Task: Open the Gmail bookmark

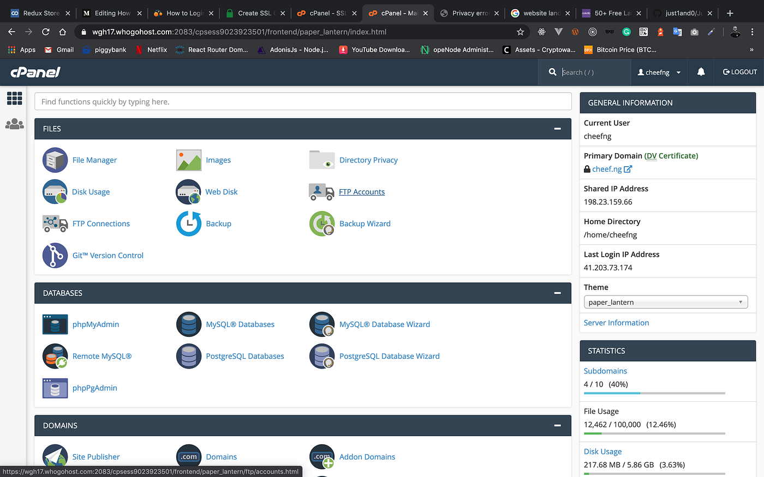Action: [x=59, y=50]
